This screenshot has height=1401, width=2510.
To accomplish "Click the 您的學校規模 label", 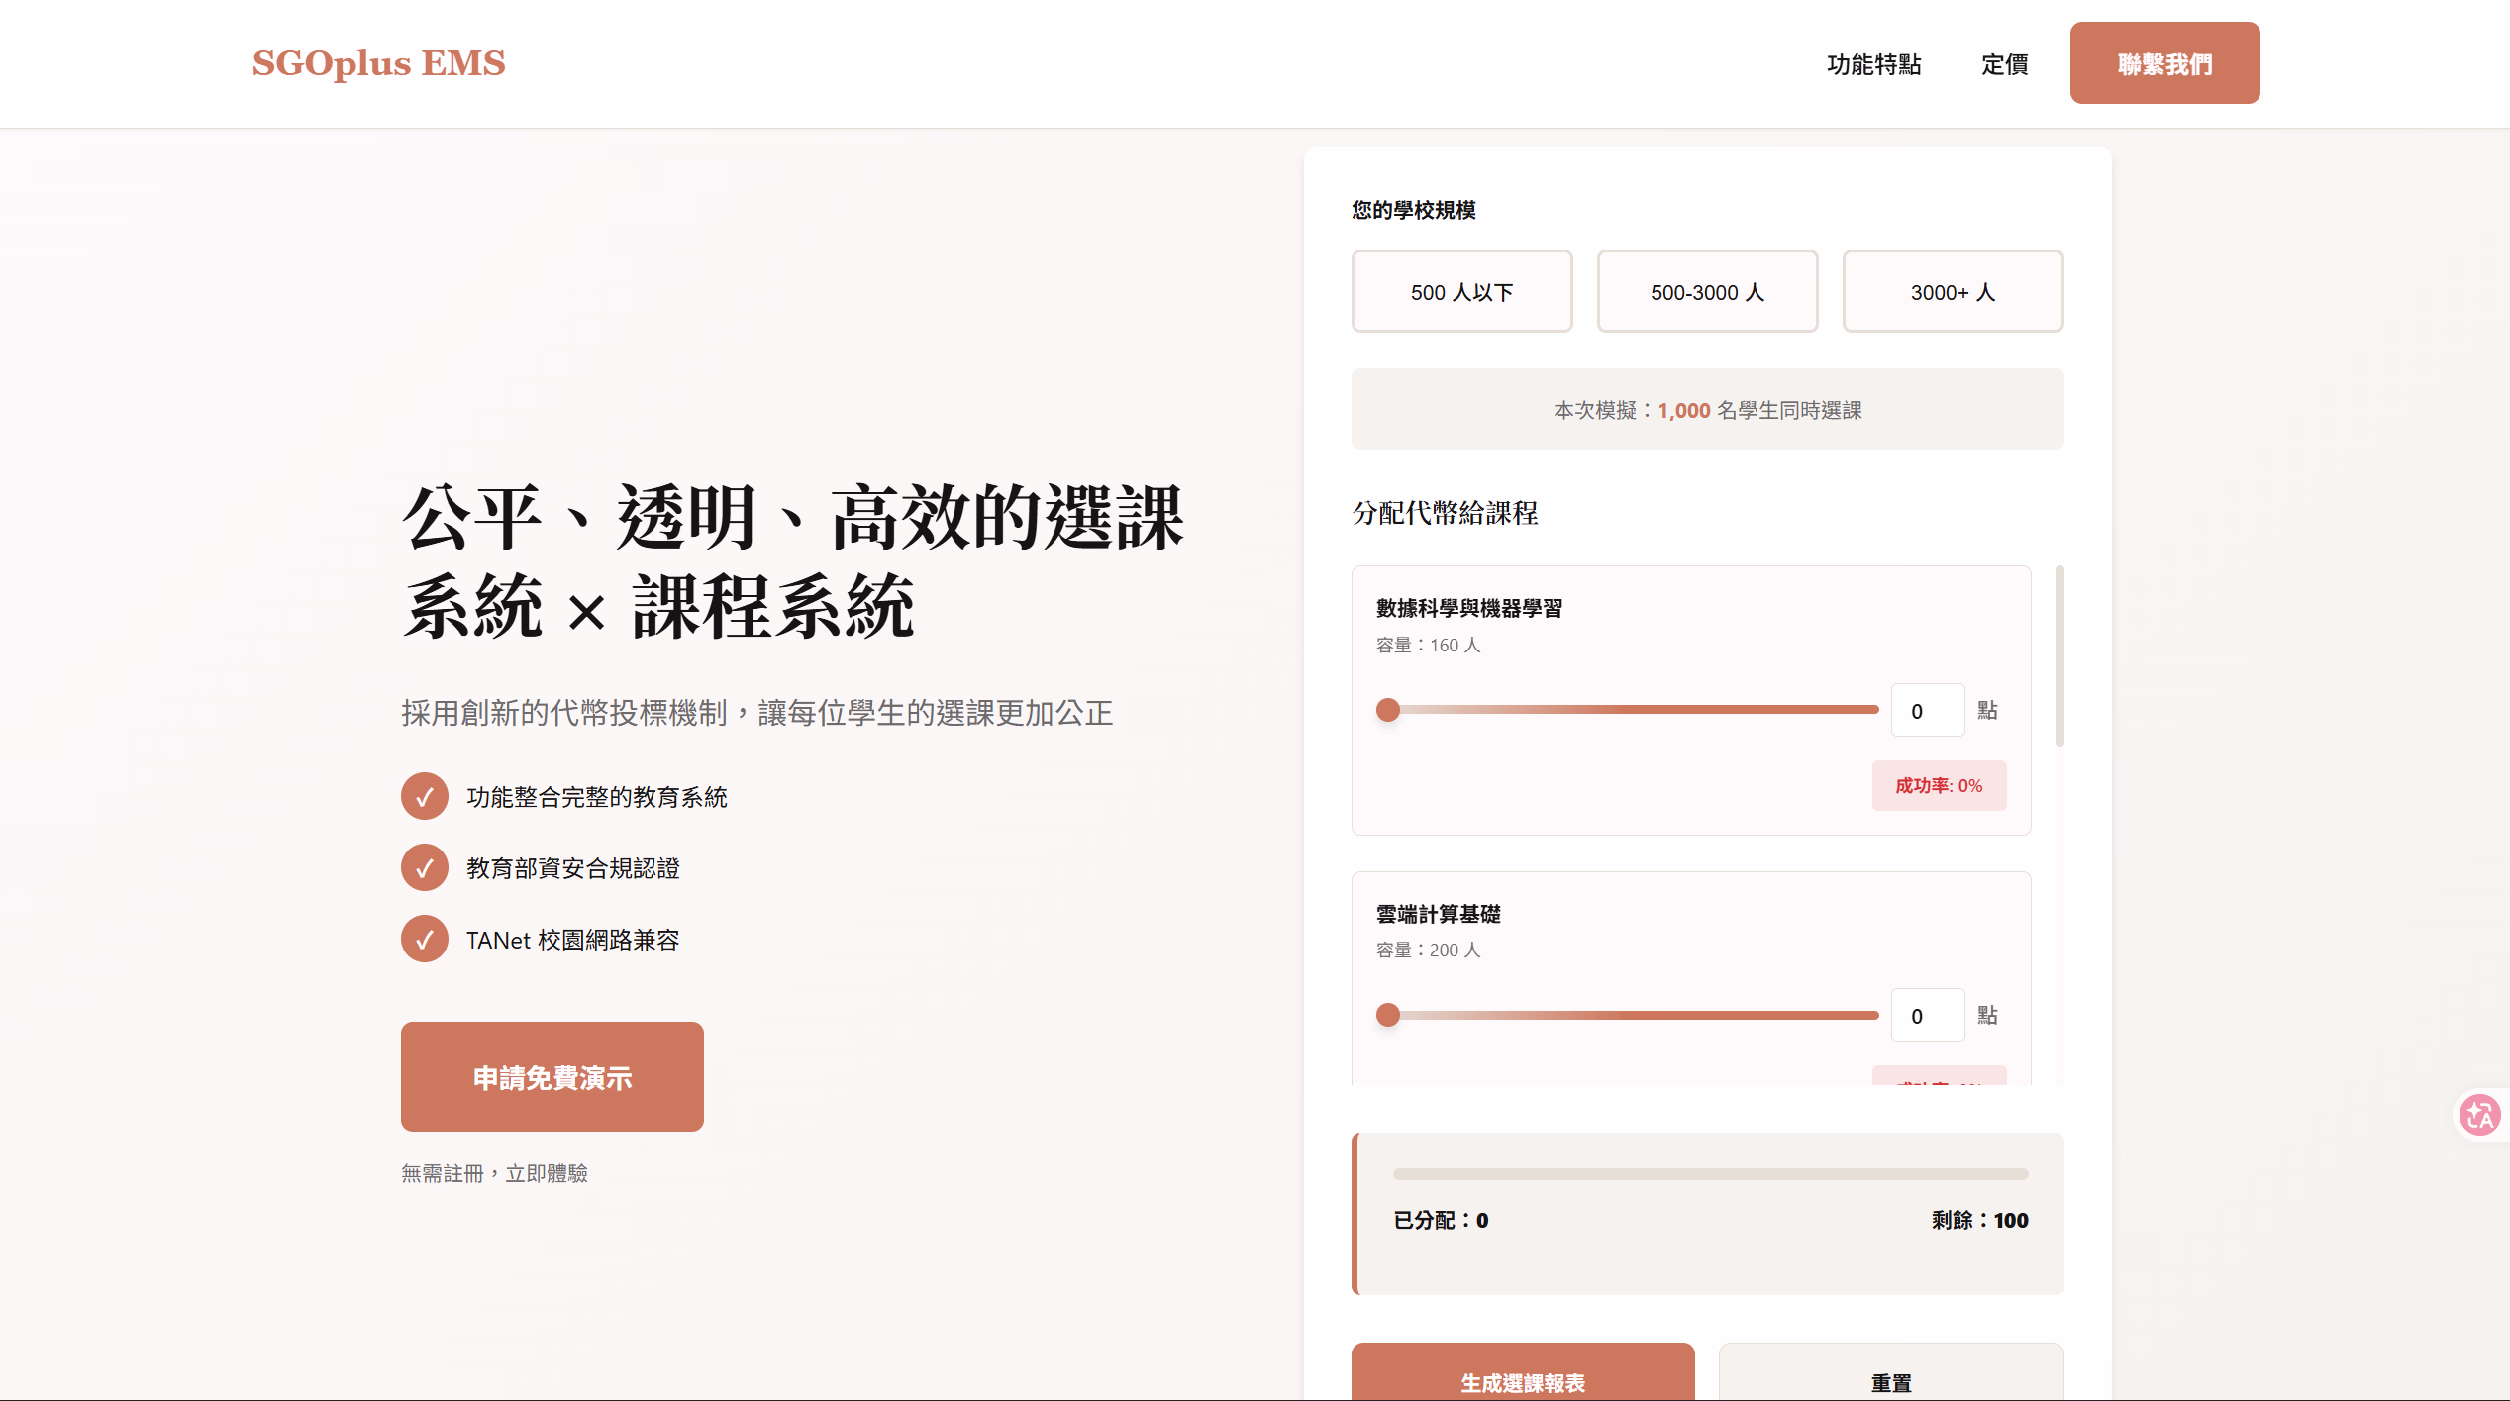I will click(1414, 210).
